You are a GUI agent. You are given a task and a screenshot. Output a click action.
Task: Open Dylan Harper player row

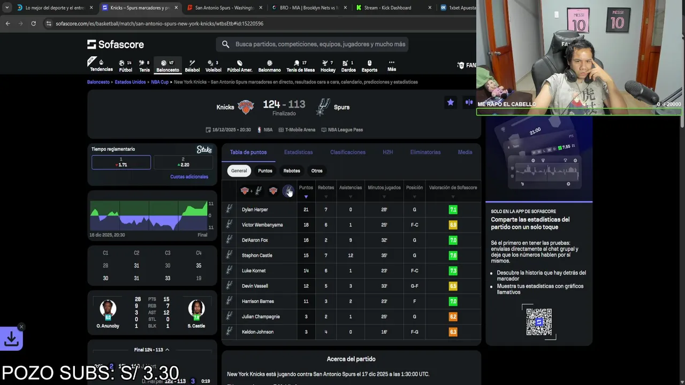[351, 210]
